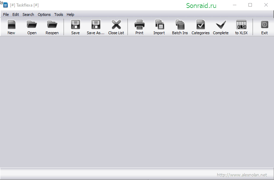Open the Search menu

point(28,15)
